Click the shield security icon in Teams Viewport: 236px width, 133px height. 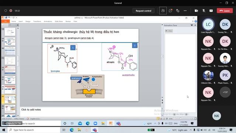6,11
